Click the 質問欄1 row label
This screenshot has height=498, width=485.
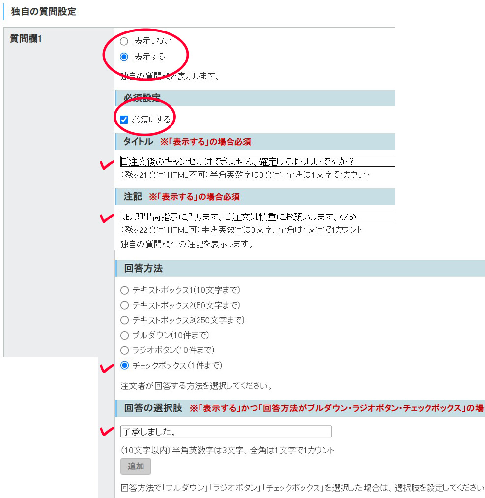(26, 39)
